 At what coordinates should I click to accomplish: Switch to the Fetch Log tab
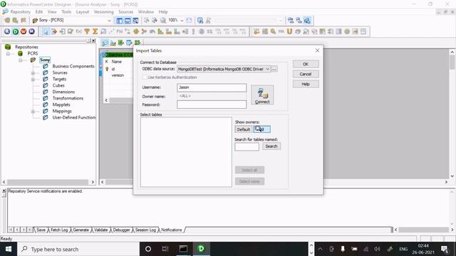[x=59, y=230]
